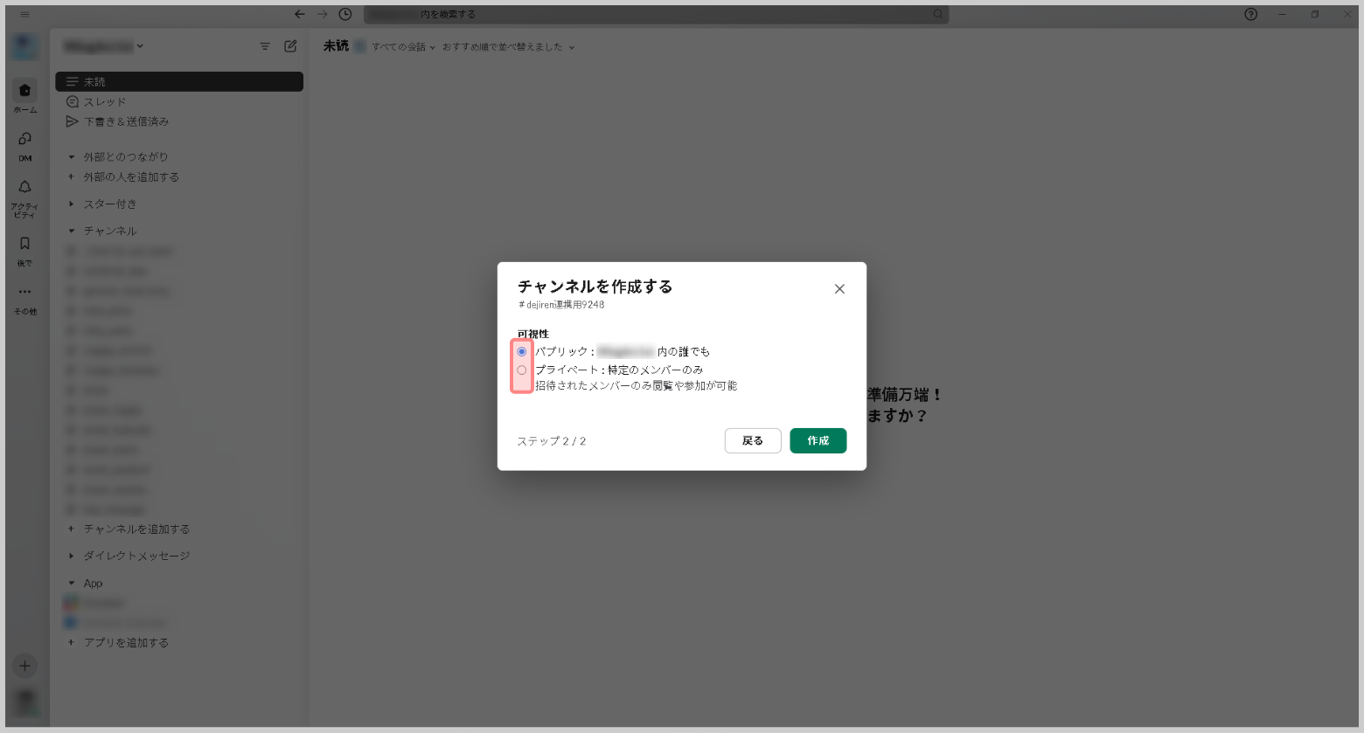Open 下書き＆送信済み in the sidebar
The width and height of the screenshot is (1364, 733).
pos(126,121)
